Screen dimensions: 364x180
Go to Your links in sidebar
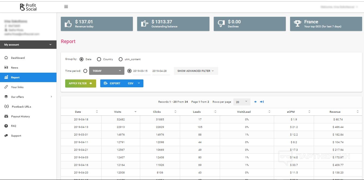[x=17, y=87]
